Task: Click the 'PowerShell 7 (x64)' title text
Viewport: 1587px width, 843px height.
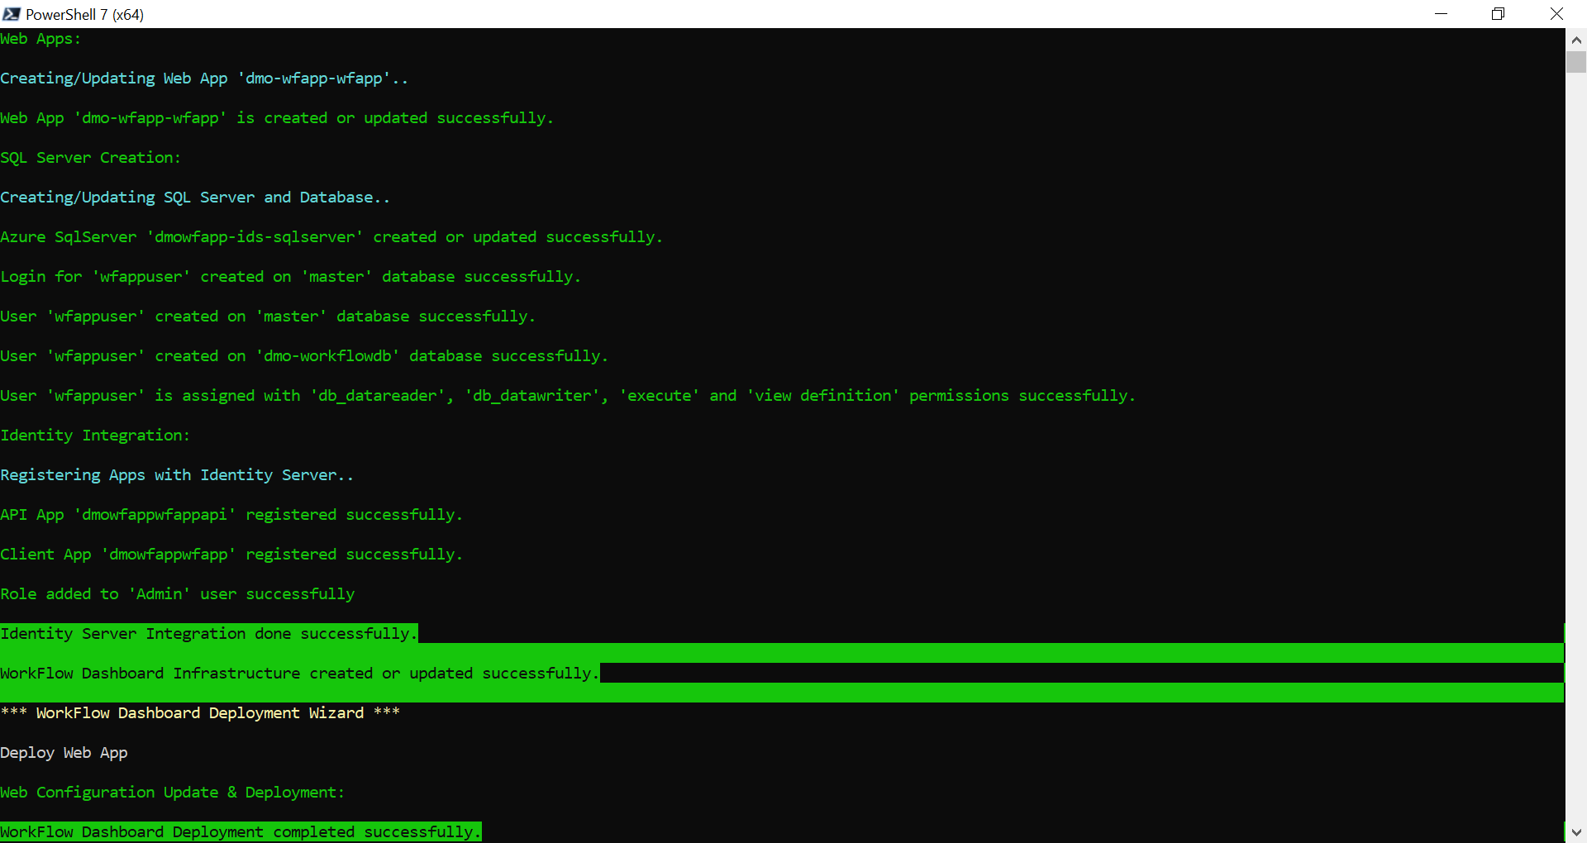Action: point(84,14)
